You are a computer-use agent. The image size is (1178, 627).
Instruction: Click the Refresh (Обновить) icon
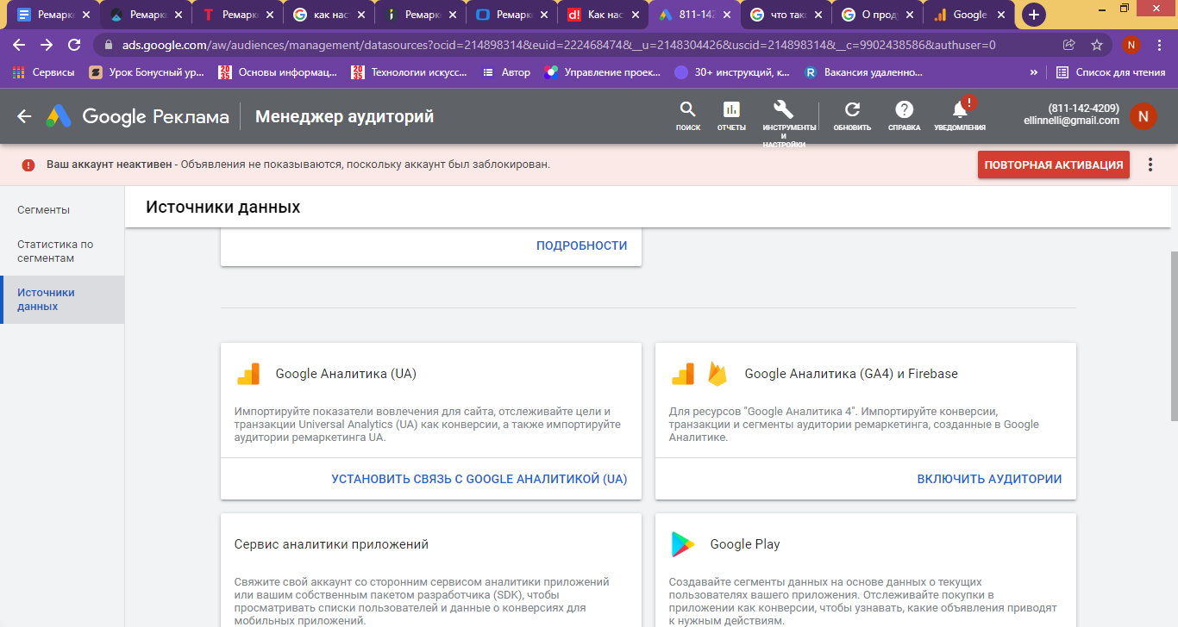pyautogui.click(x=852, y=109)
